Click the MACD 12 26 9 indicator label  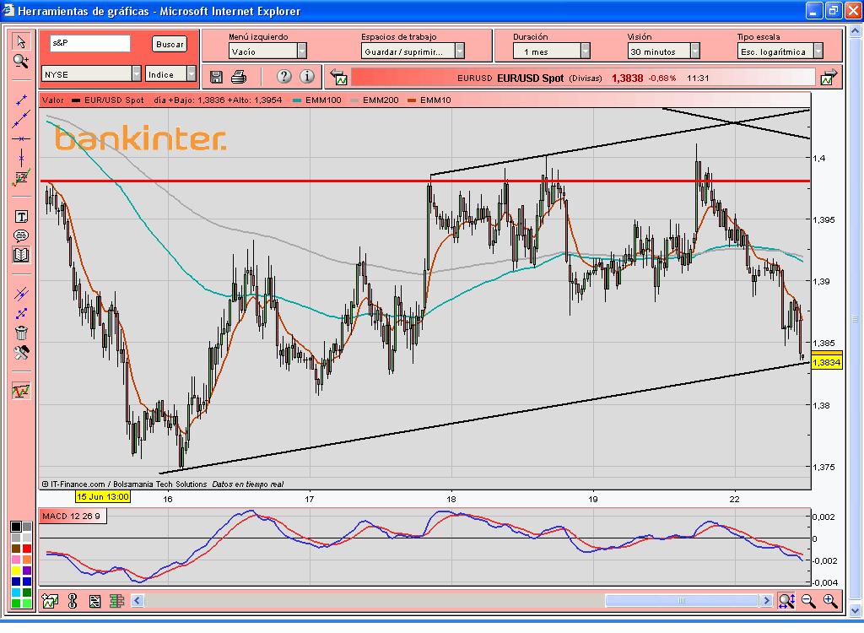pos(71,516)
